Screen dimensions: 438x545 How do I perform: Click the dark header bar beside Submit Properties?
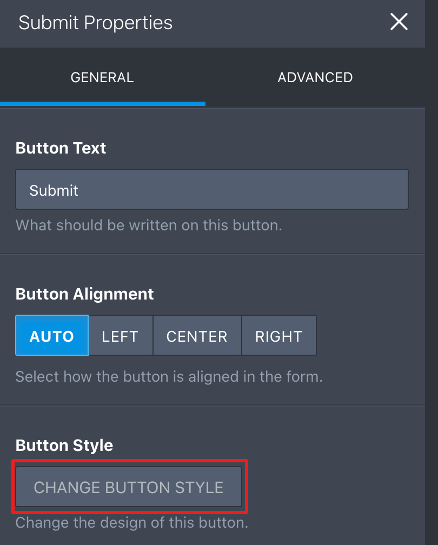point(281,23)
